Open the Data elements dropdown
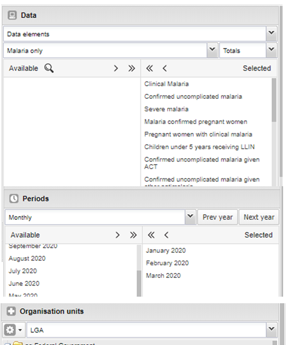The width and height of the screenshot is (293, 345). 272,34
